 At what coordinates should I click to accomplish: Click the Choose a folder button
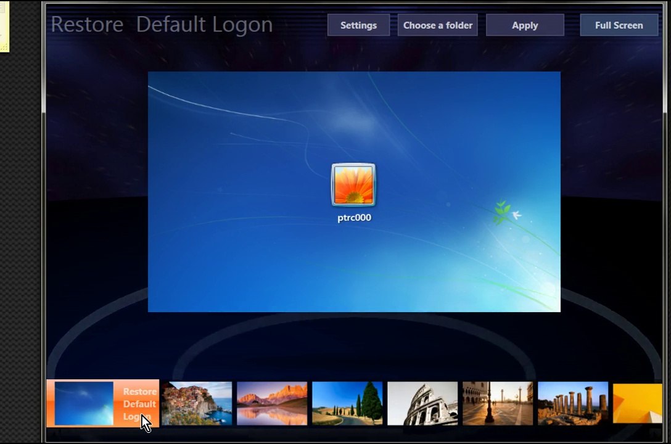438,25
